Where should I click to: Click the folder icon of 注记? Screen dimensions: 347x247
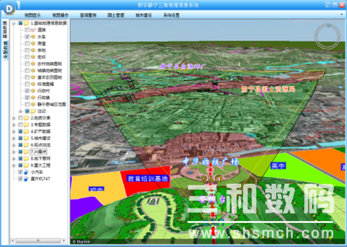(x=33, y=111)
